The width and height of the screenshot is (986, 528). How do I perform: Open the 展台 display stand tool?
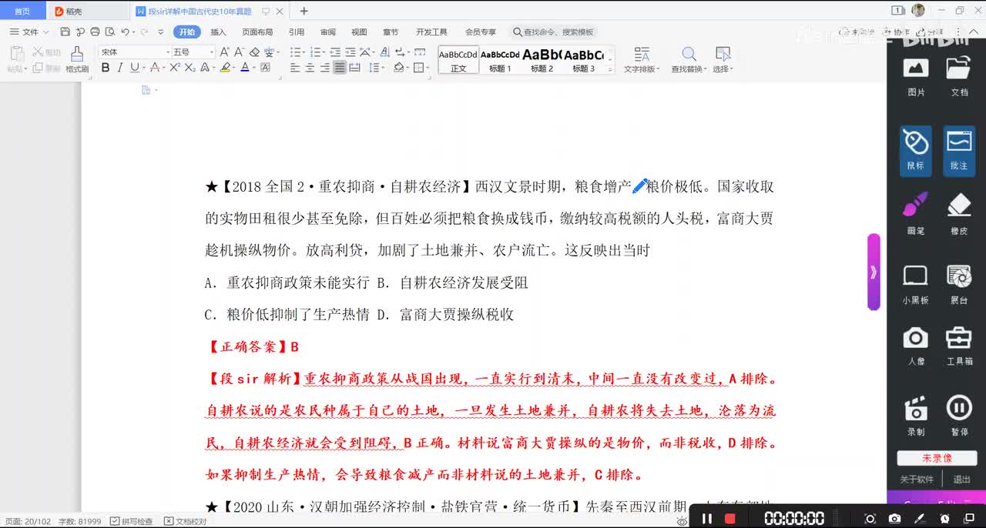(x=959, y=284)
